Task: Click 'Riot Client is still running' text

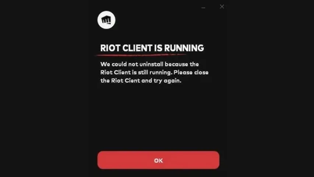Action: pos(136,72)
